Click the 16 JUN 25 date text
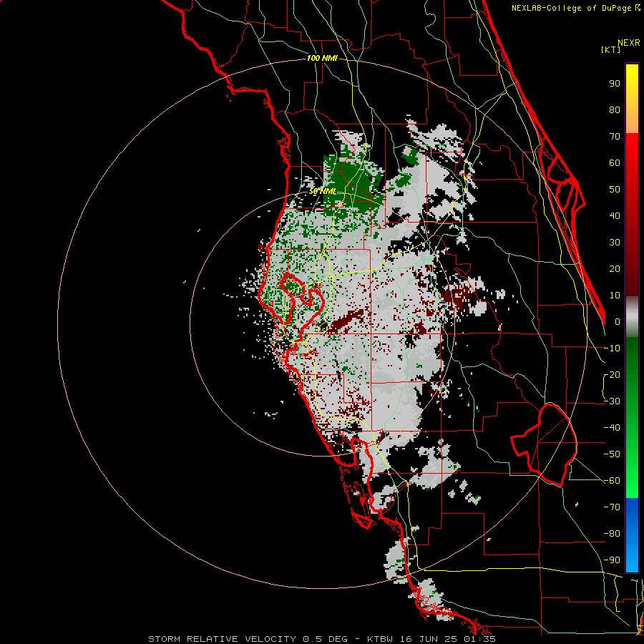This screenshot has height=644, width=644. 429,639
